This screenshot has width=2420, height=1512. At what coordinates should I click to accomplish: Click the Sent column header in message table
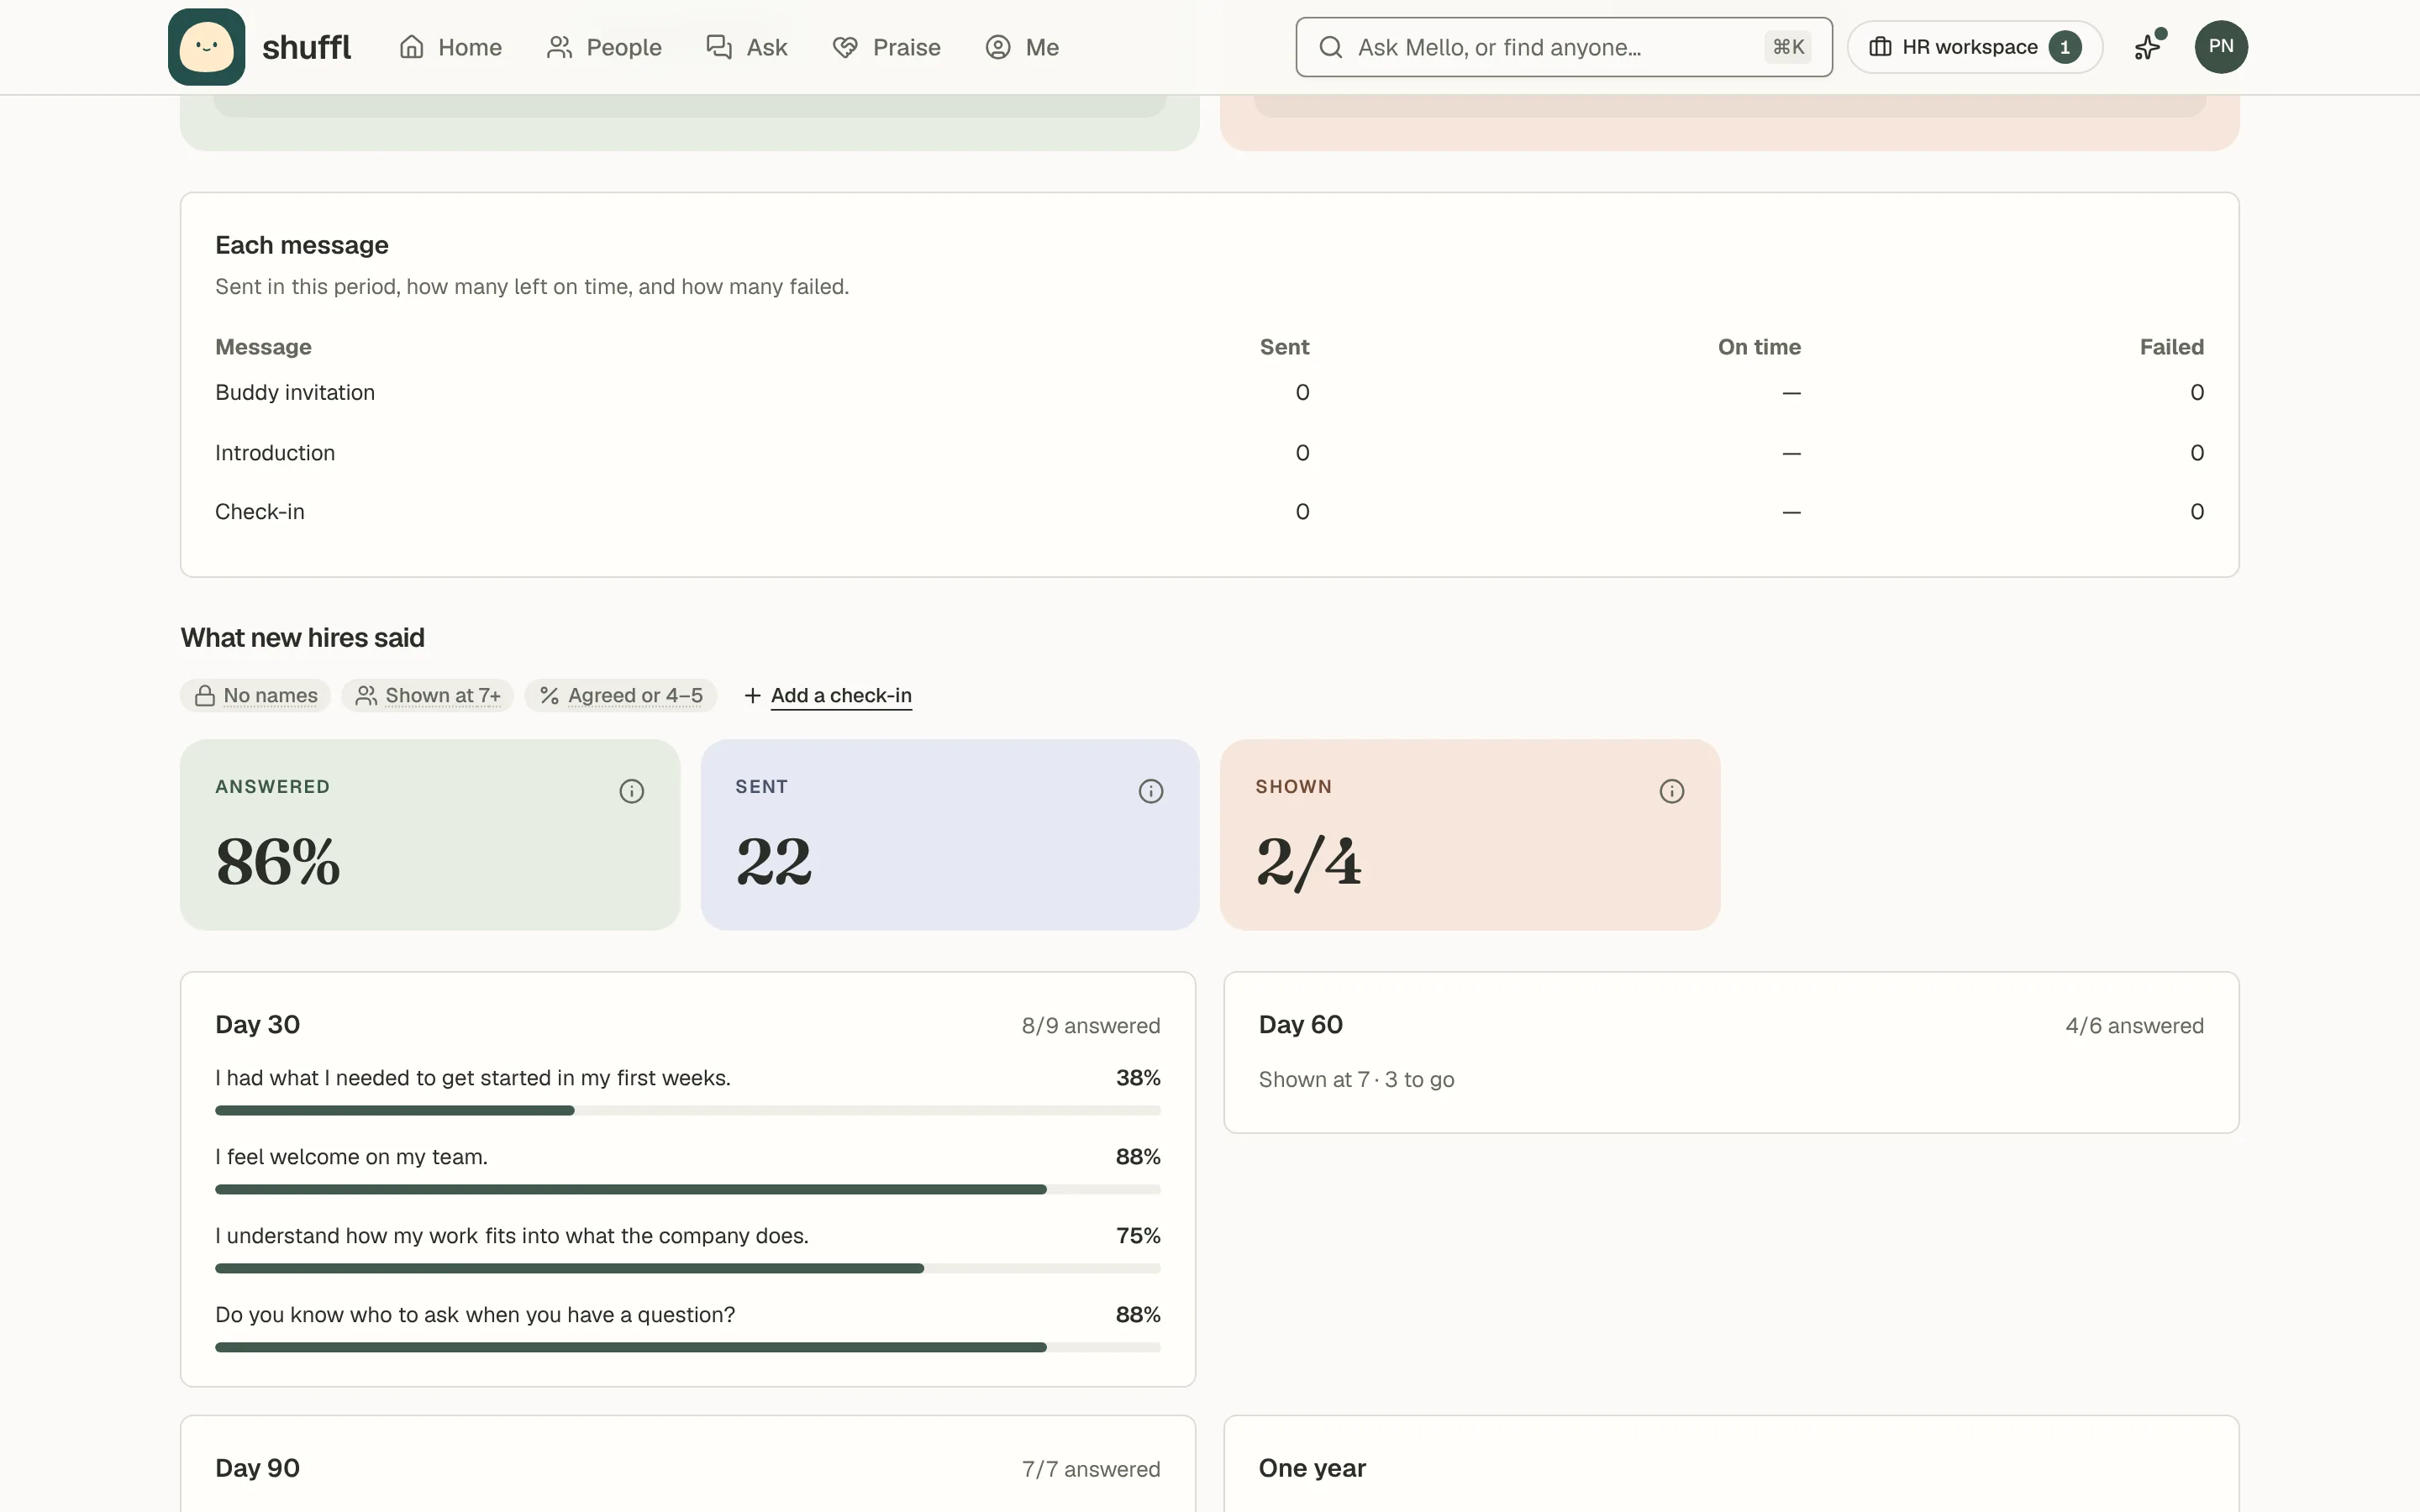[x=1284, y=347]
